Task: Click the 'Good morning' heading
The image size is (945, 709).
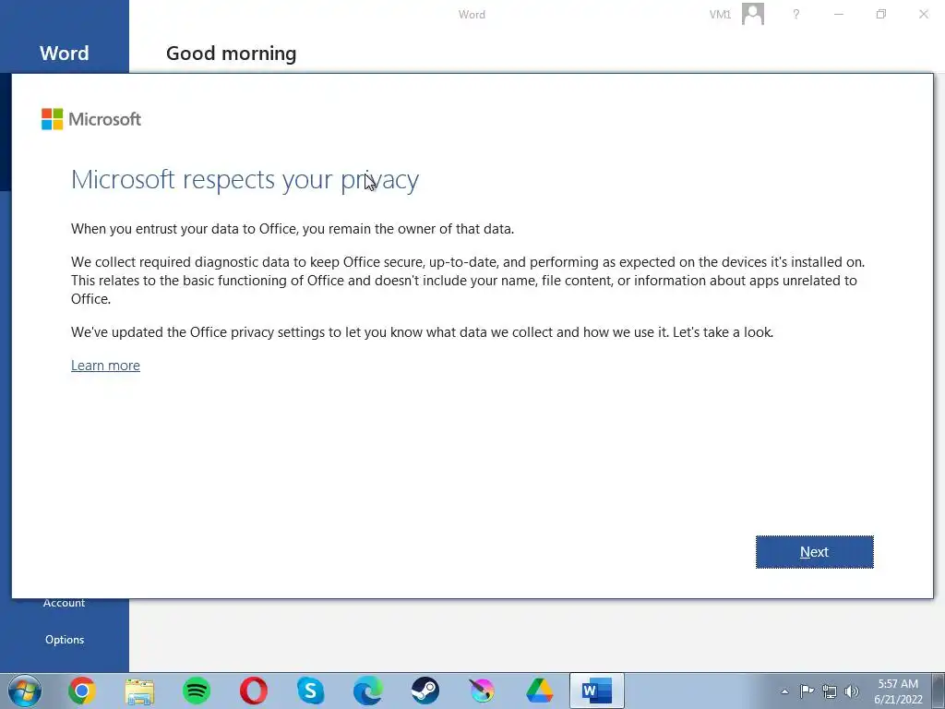Action: point(232,53)
